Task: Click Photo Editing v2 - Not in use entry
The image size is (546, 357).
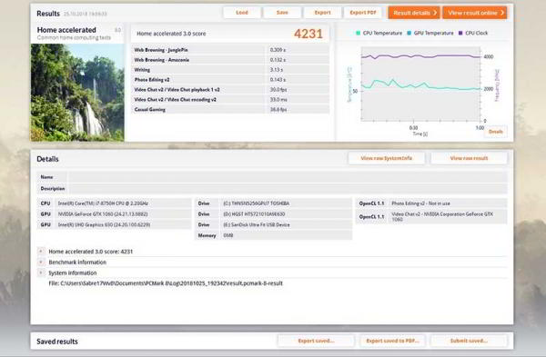Action: [431, 203]
